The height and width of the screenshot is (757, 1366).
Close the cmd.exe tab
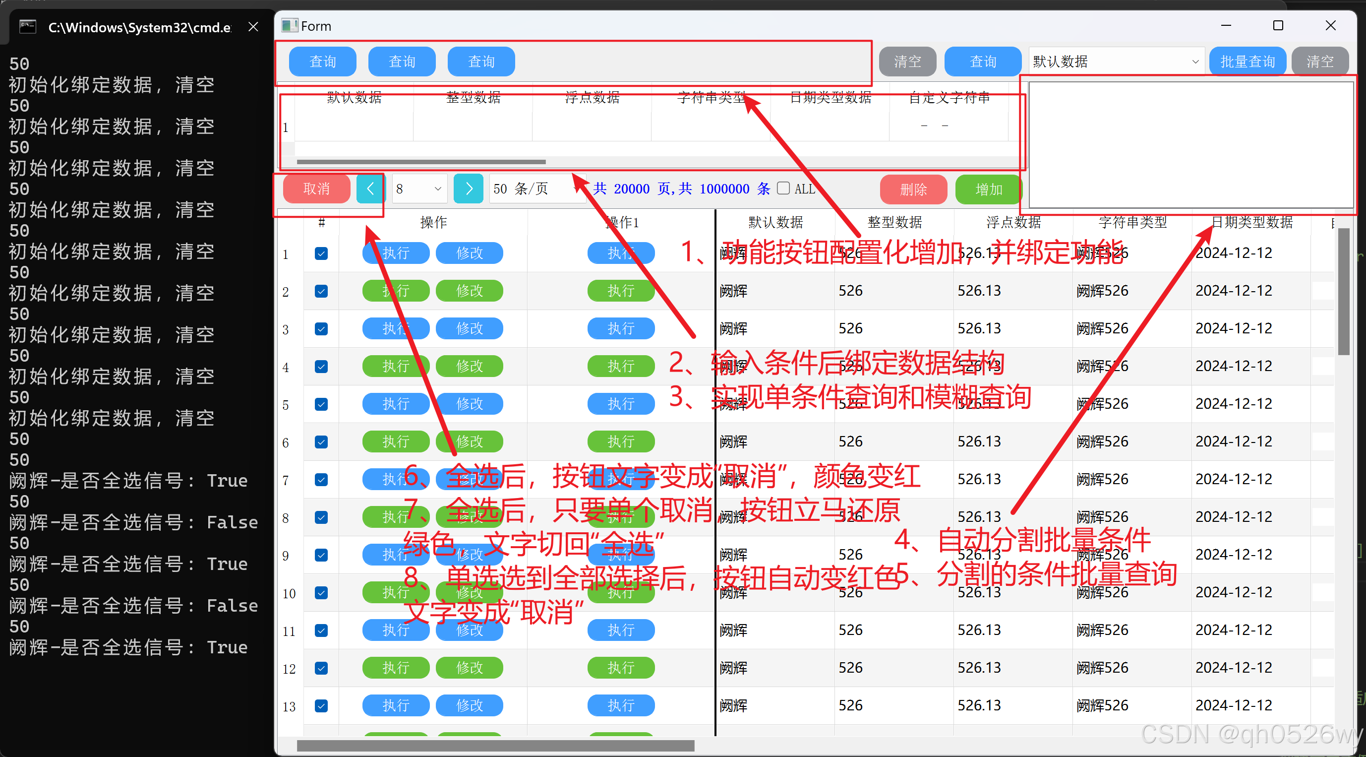(253, 26)
